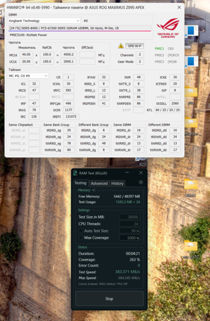Click the Max Speed value 384,345 MB/s
Viewport: 210px width, 321px height.
click(x=129, y=278)
